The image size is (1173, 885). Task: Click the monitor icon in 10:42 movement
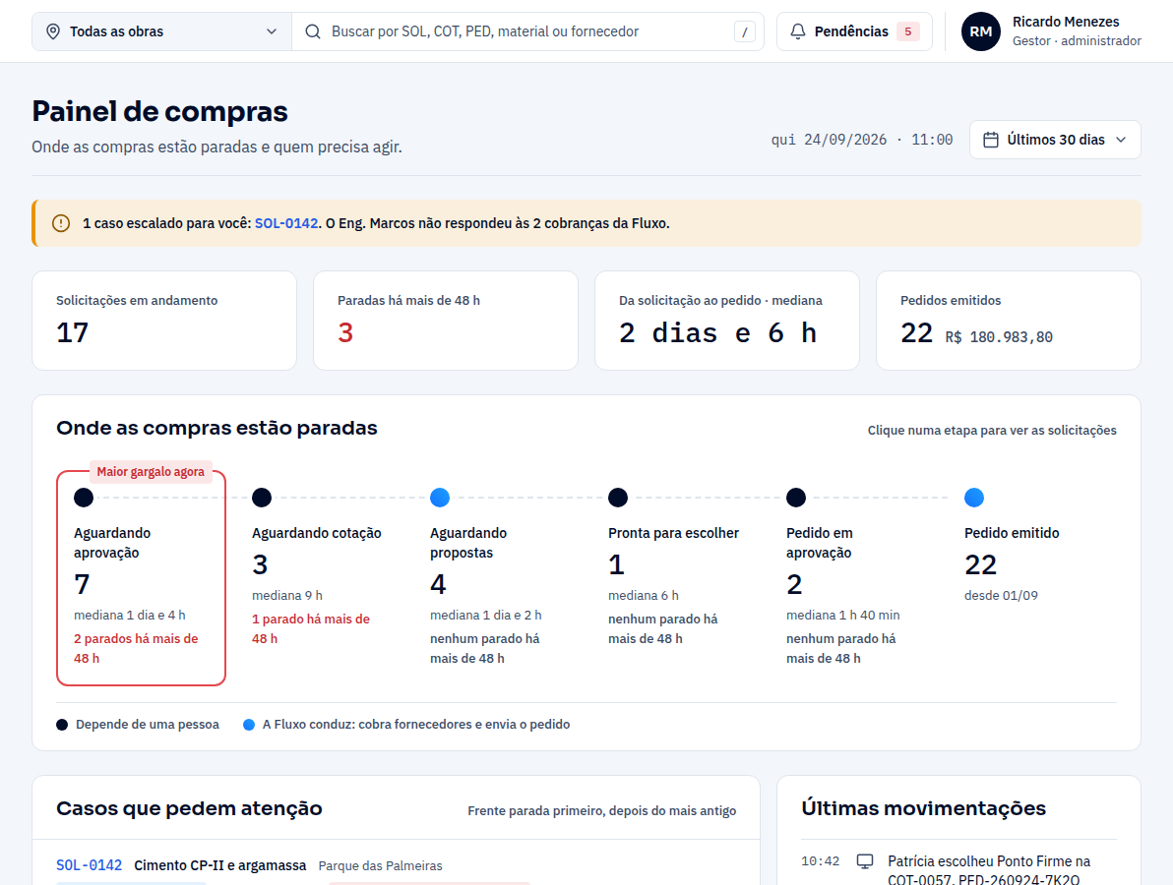(x=865, y=861)
